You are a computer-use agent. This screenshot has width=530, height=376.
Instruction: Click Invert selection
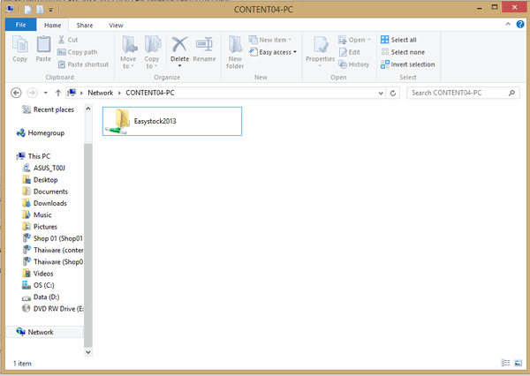coord(407,64)
